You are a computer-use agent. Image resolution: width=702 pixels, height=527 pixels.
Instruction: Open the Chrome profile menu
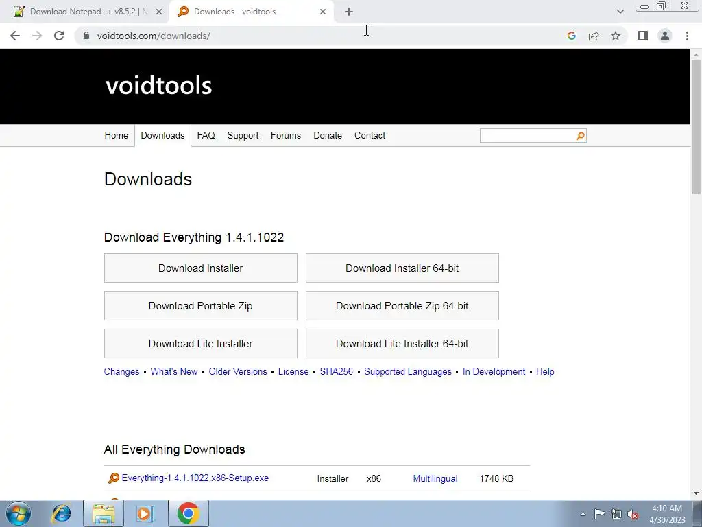tap(665, 36)
